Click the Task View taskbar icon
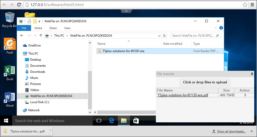Viewport: 257px width, 137px height. 99,121
